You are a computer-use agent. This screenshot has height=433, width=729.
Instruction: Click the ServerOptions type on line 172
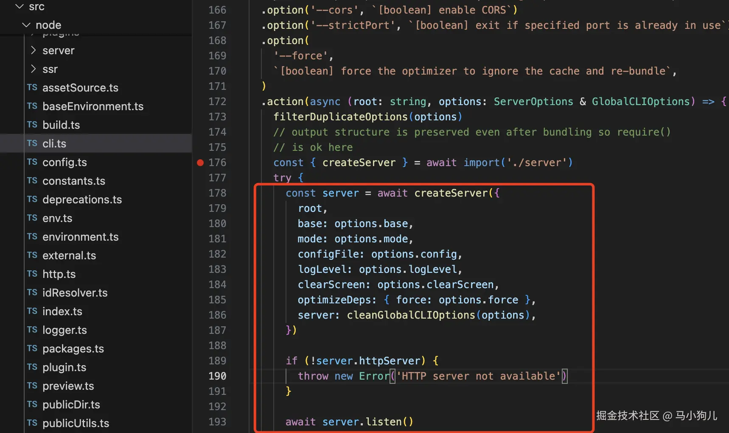(x=533, y=101)
